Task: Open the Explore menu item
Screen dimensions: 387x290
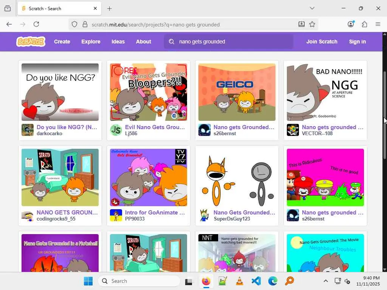Action: 91,42
